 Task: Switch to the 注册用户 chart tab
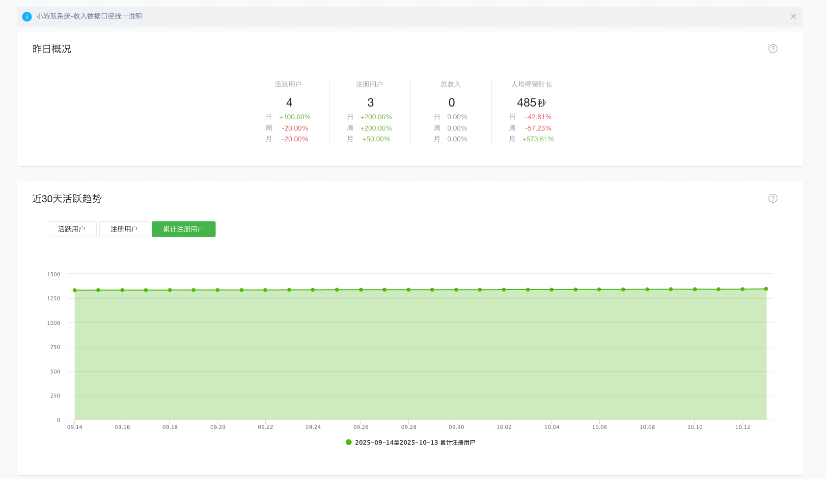[x=124, y=229]
